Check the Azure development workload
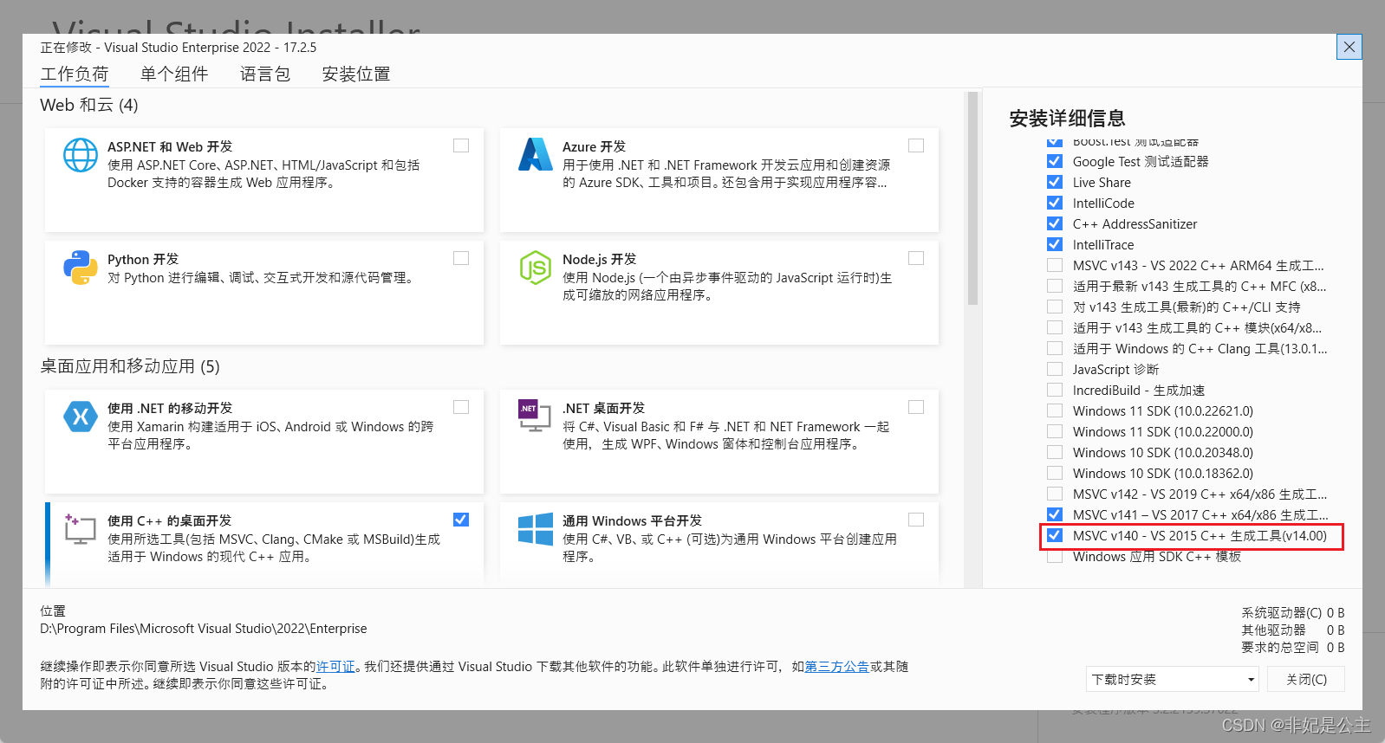The image size is (1385, 743). coord(916,145)
